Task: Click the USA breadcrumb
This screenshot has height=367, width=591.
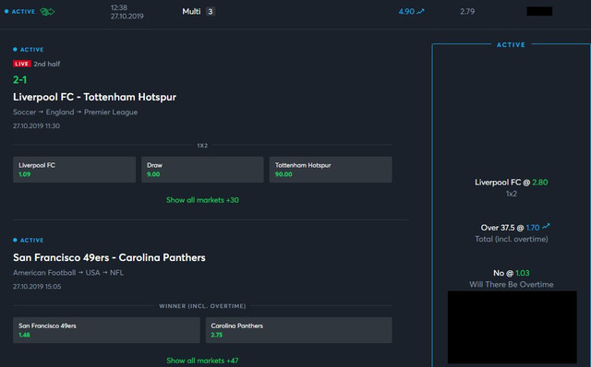Action: 92,273
